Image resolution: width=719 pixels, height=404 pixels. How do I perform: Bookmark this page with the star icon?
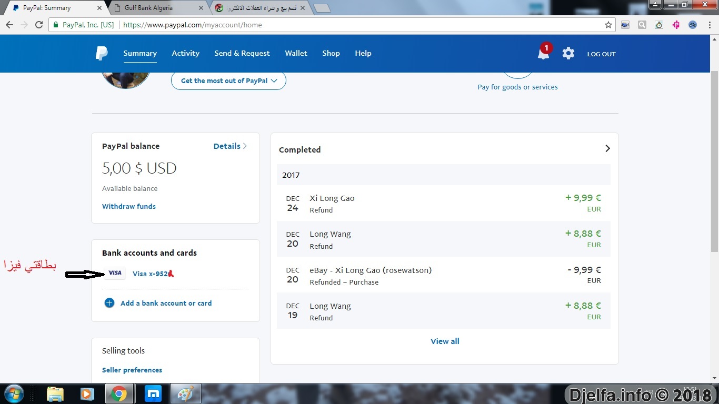(x=608, y=25)
